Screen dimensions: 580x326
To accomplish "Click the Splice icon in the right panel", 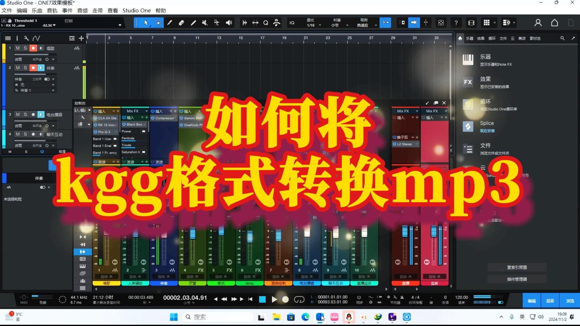I will (x=468, y=126).
